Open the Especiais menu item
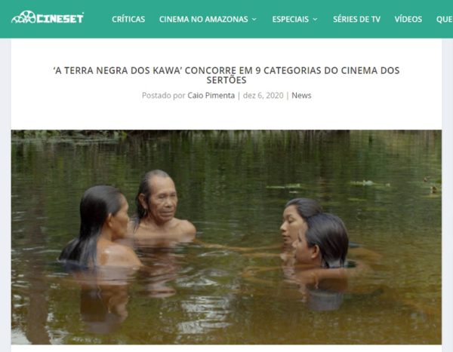This screenshot has height=352, width=453. pos(291,20)
